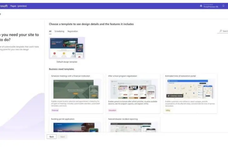Click the Estimated time of restoration portal title

point(180,76)
